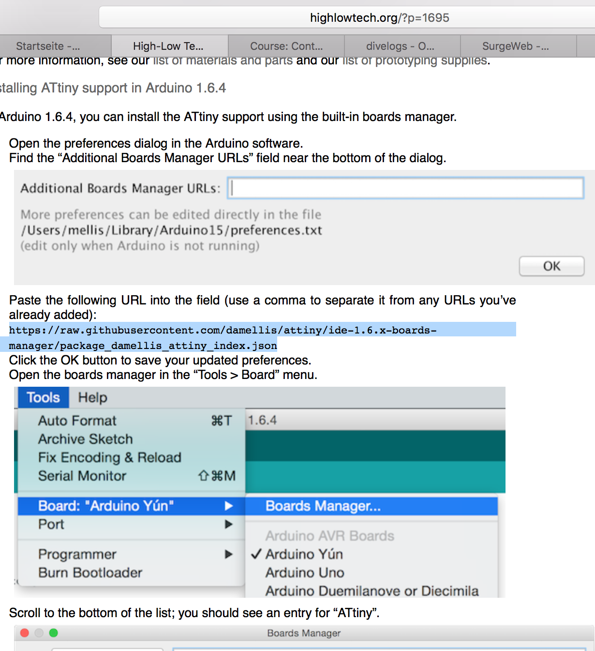
Task: Open the Tools menu in the screenshot
Action: tap(43, 397)
